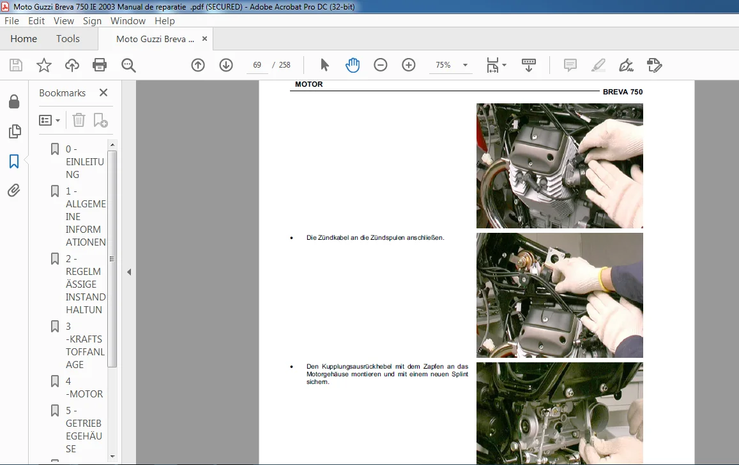Add a new bookmark icon
This screenshot has height=465, width=739.
tap(100, 121)
